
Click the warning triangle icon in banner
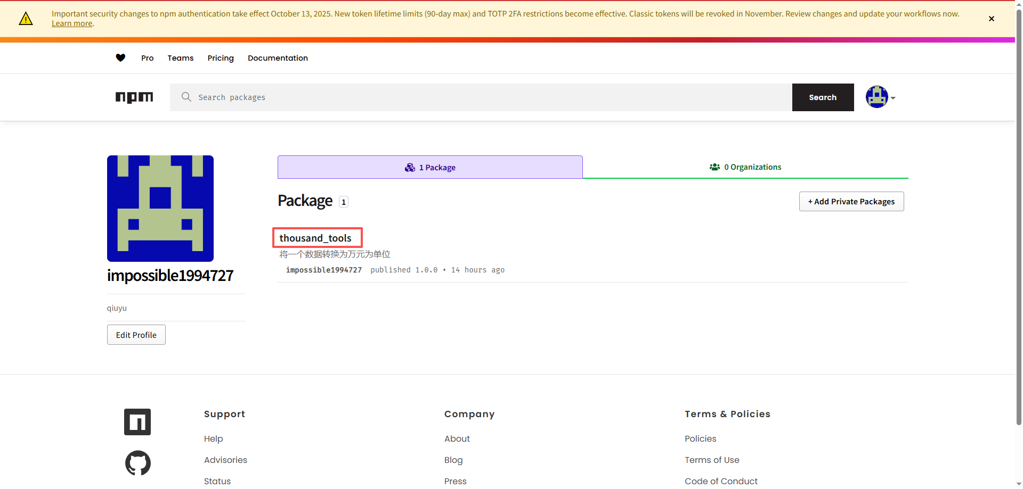coord(26,19)
